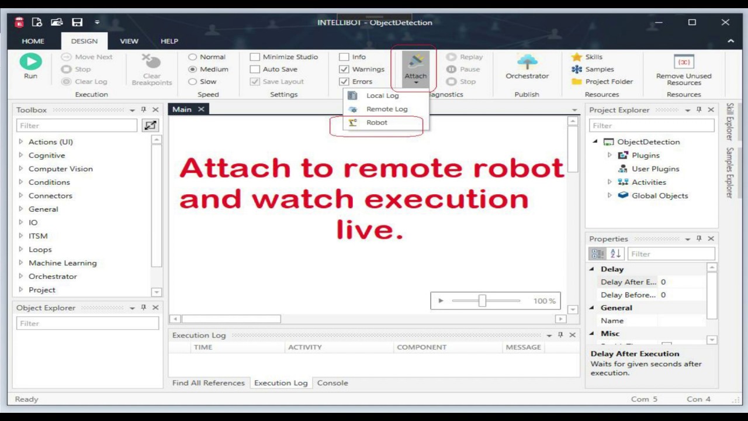Open Object Explorer panel dropdown arrow

tap(132, 308)
